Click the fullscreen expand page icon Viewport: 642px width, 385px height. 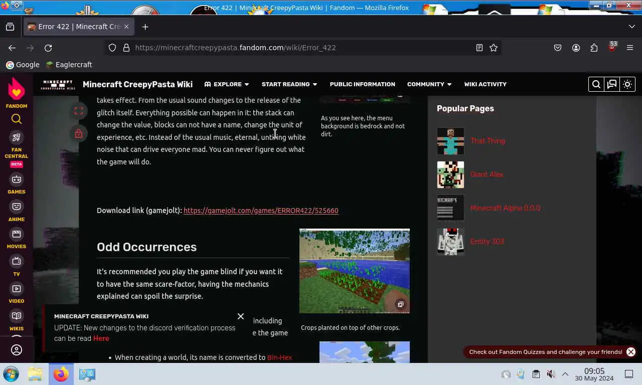point(79,111)
